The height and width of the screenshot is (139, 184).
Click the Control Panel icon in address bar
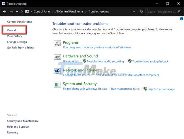point(27,11)
